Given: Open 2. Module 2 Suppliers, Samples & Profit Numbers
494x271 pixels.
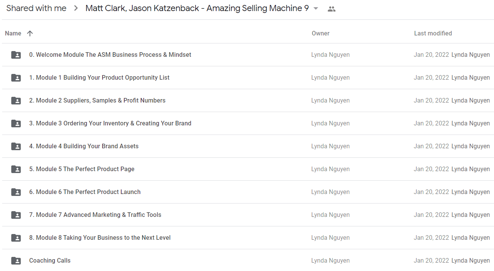Looking at the screenshot, I should 97,101.
